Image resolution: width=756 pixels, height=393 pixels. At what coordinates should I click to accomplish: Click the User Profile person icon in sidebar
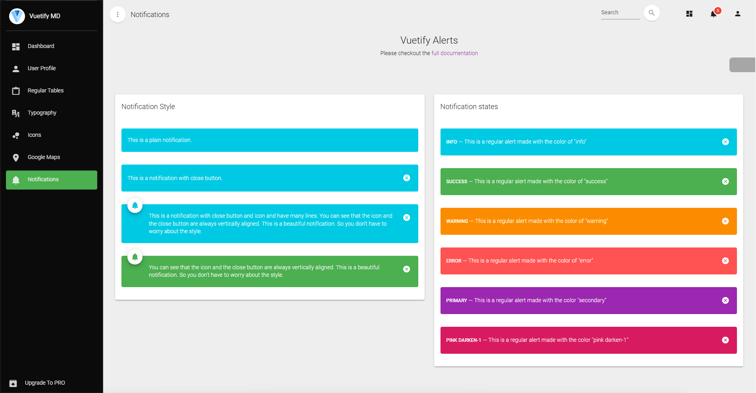tap(16, 69)
